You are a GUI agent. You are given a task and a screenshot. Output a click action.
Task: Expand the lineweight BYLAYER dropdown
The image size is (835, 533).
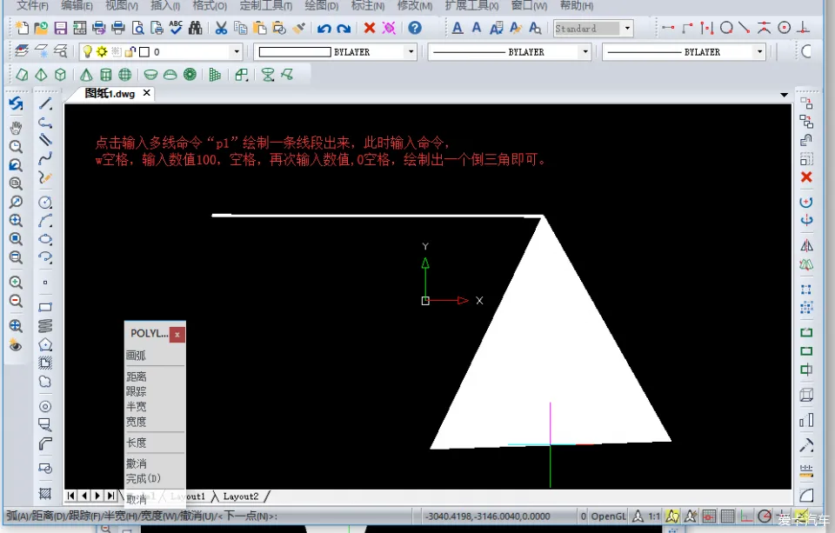click(x=759, y=51)
